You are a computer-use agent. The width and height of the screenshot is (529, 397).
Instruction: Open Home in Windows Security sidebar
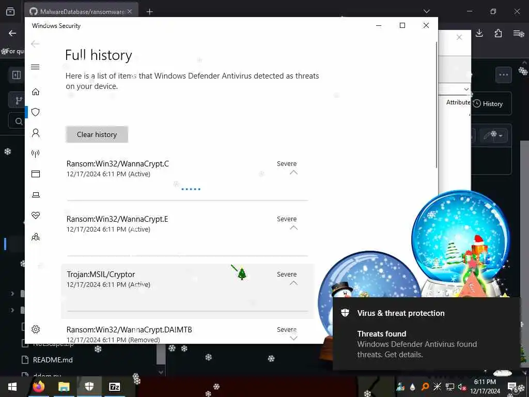[36, 92]
